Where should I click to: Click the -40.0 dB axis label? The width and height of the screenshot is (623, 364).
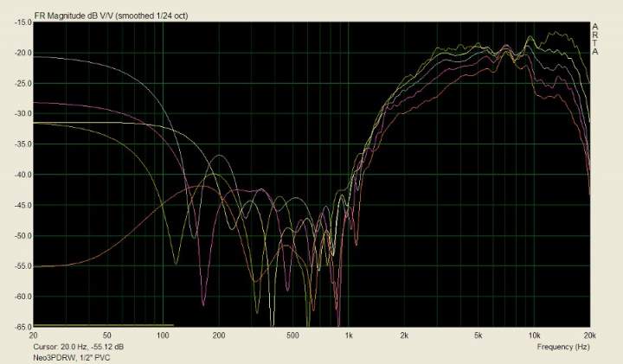click(23, 175)
